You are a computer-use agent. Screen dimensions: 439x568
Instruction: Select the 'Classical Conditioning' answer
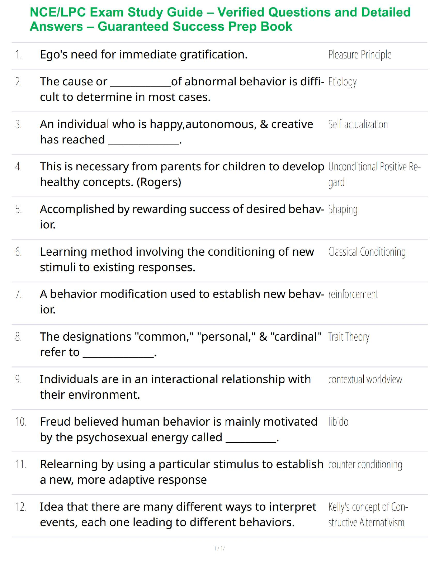pyautogui.click(x=367, y=252)
